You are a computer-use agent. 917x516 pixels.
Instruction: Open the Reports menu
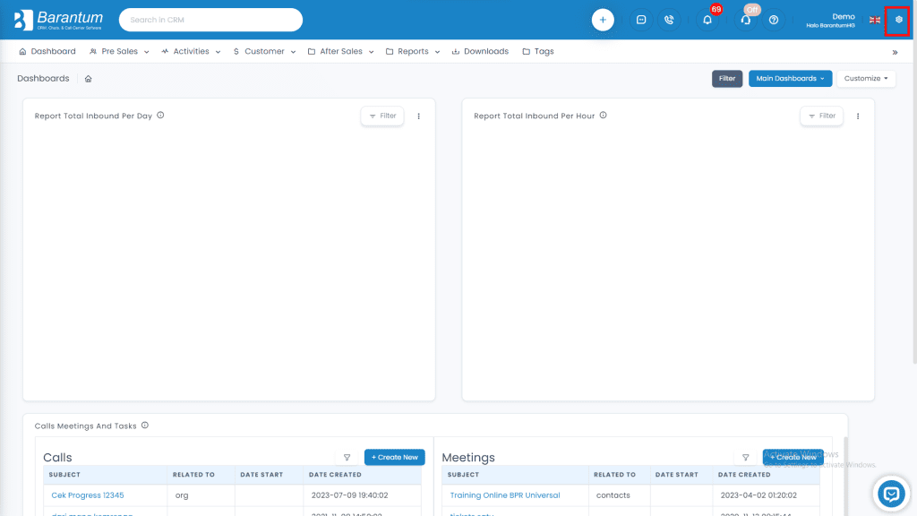click(x=411, y=51)
